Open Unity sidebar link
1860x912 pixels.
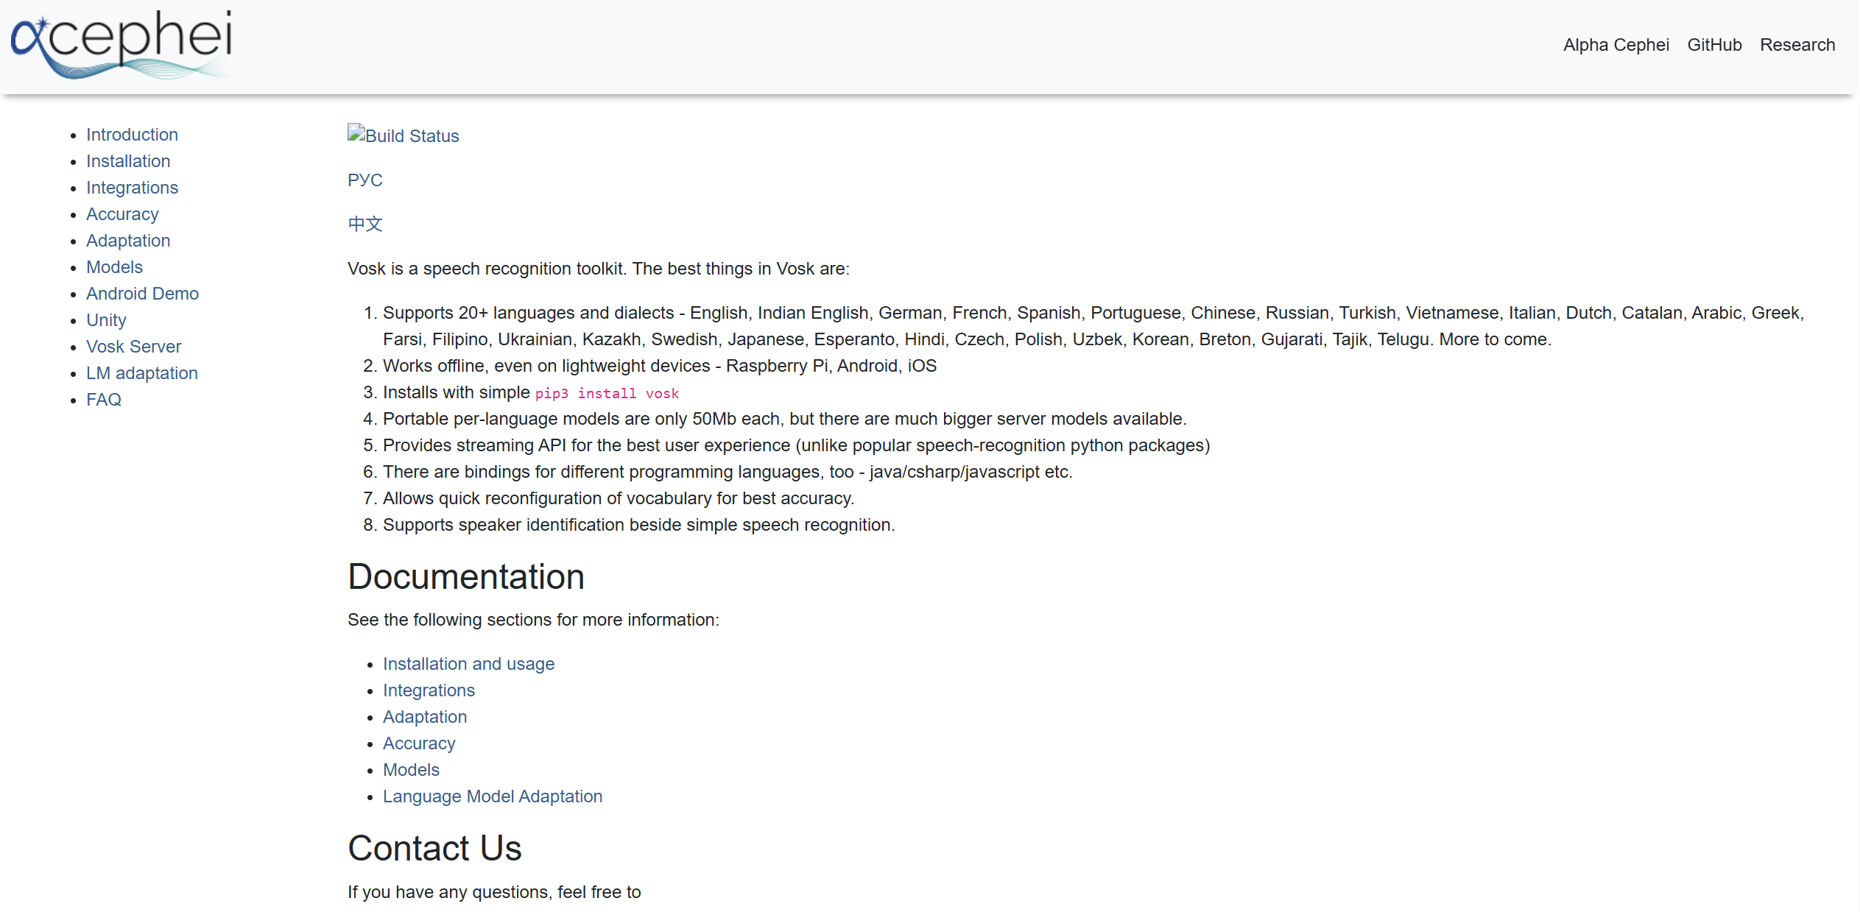click(106, 320)
